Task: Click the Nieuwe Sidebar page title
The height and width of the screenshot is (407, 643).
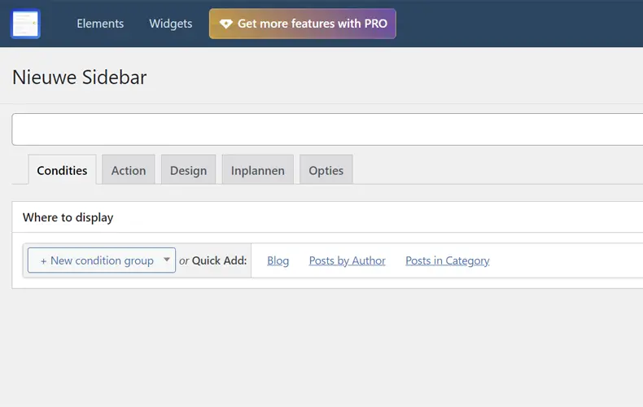Action: click(80, 77)
